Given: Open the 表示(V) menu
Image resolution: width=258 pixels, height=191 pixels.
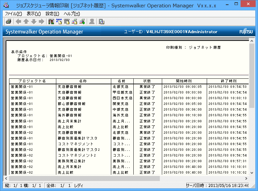Looking at the screenshot, I should coord(34,14).
